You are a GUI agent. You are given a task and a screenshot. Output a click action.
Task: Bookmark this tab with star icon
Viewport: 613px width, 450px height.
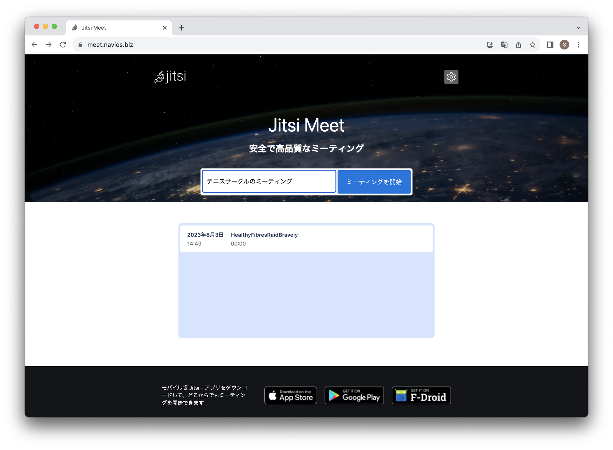533,45
